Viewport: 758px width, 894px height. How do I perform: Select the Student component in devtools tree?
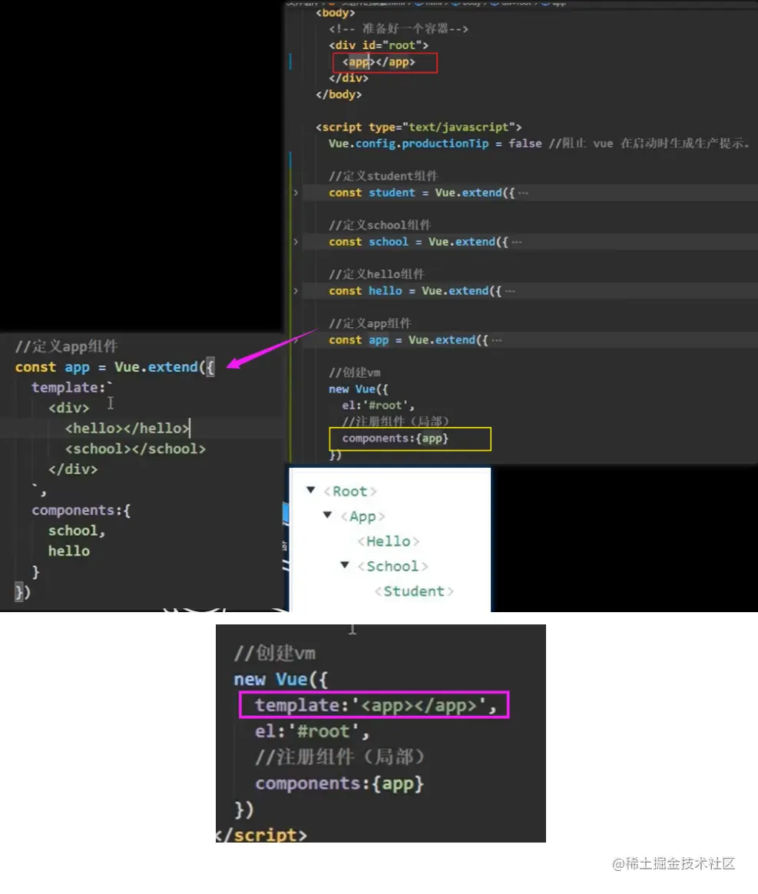[x=414, y=591]
